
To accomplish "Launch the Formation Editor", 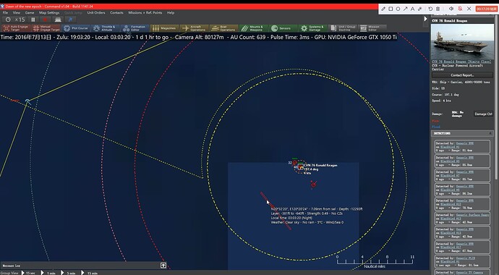I will [135, 28].
